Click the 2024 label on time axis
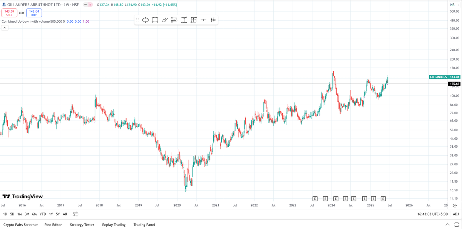The height and width of the screenshot is (229, 462). click(331, 206)
